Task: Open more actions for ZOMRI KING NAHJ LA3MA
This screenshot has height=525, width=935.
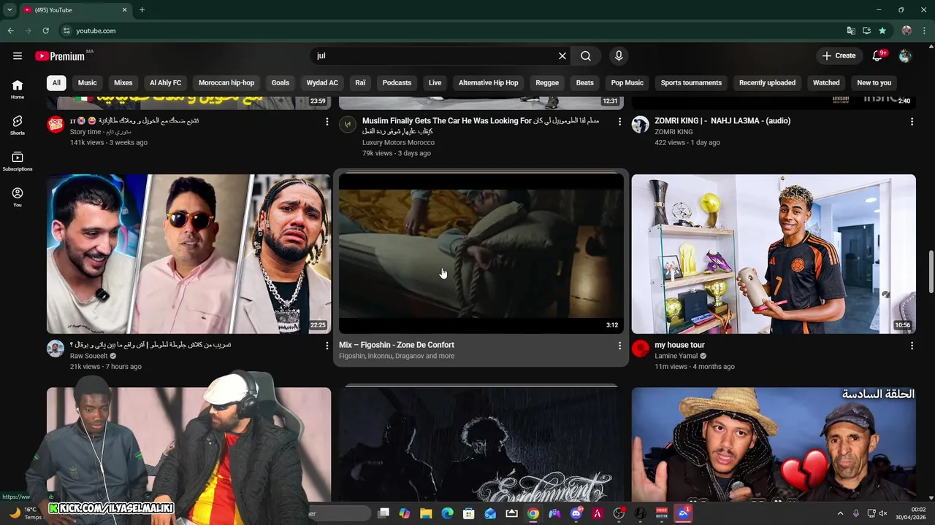Action: (912, 122)
